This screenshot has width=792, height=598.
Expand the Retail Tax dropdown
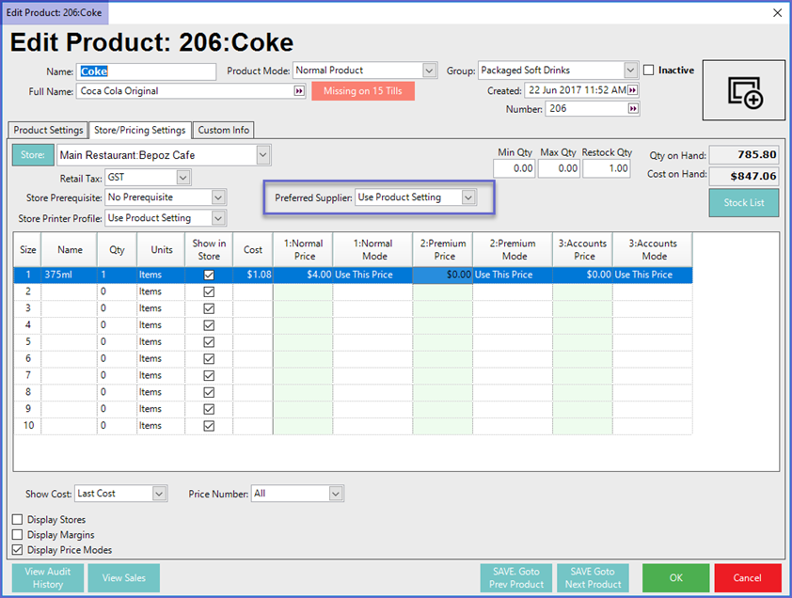(182, 177)
